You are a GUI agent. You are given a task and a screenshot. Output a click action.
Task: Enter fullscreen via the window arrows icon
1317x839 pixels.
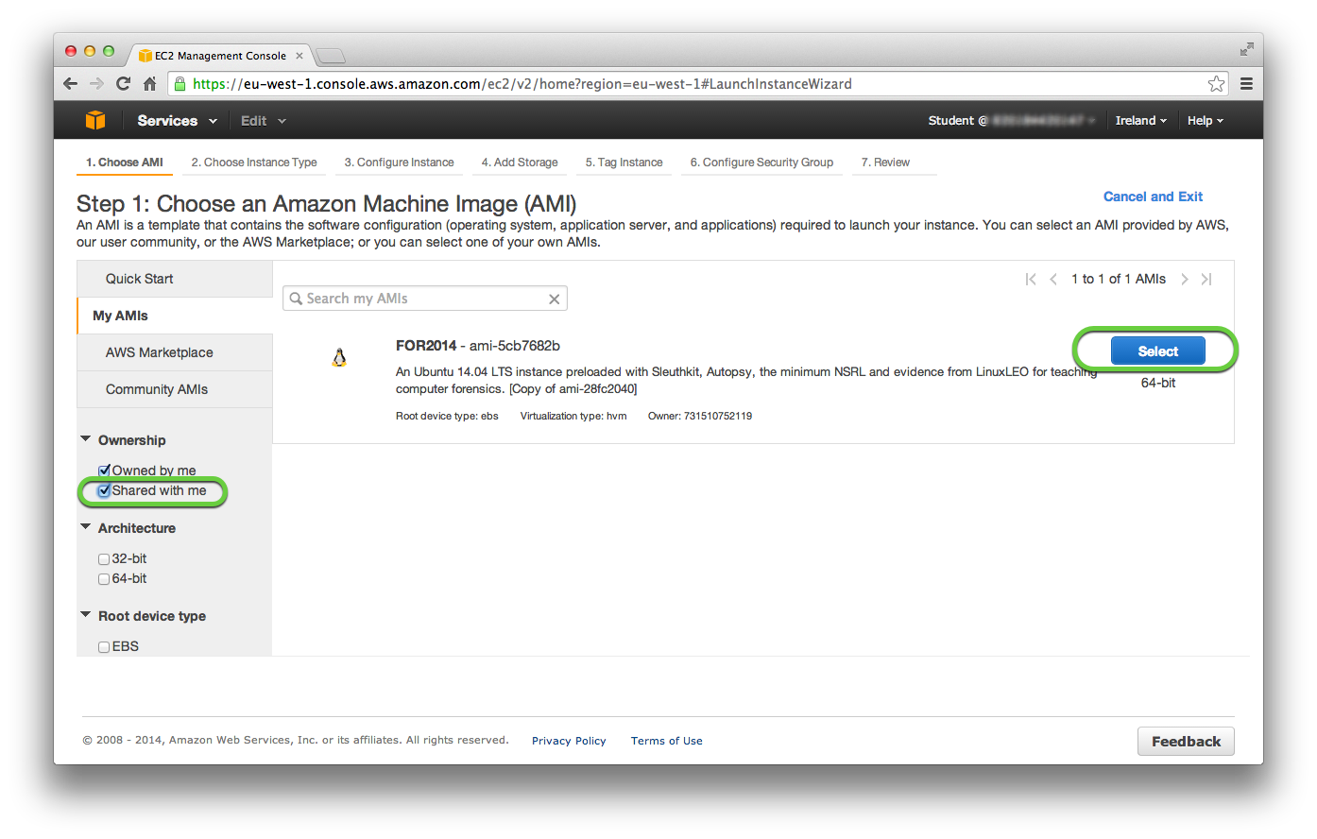1246,49
